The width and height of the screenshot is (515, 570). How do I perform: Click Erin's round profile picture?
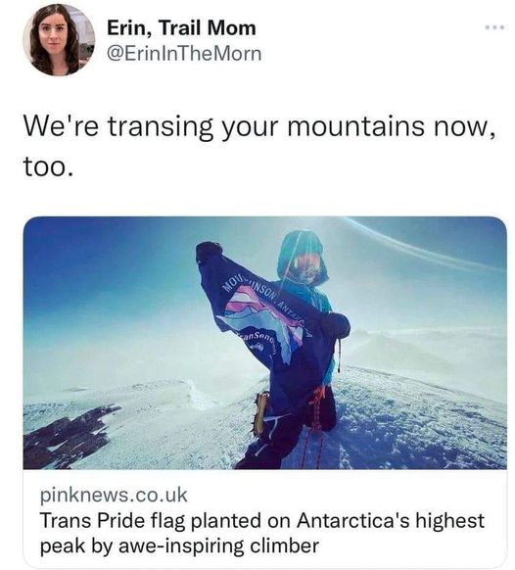[x=59, y=40]
